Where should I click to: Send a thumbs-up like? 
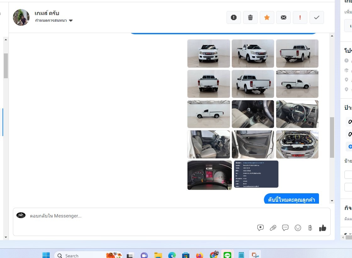point(322,228)
